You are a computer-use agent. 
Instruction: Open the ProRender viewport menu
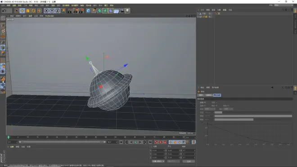[49, 16]
